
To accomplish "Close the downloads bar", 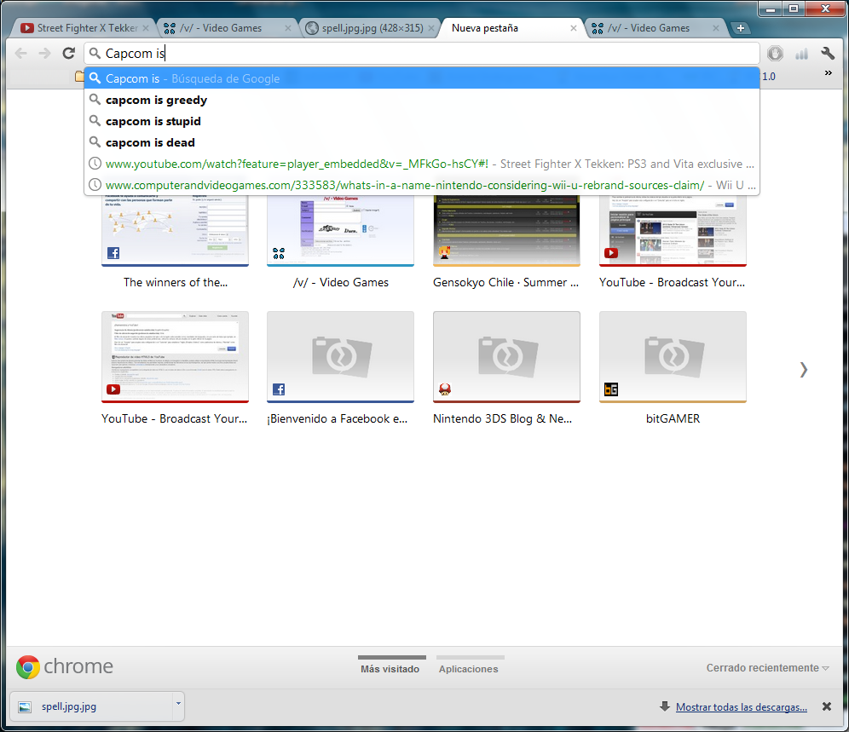I will pos(827,706).
